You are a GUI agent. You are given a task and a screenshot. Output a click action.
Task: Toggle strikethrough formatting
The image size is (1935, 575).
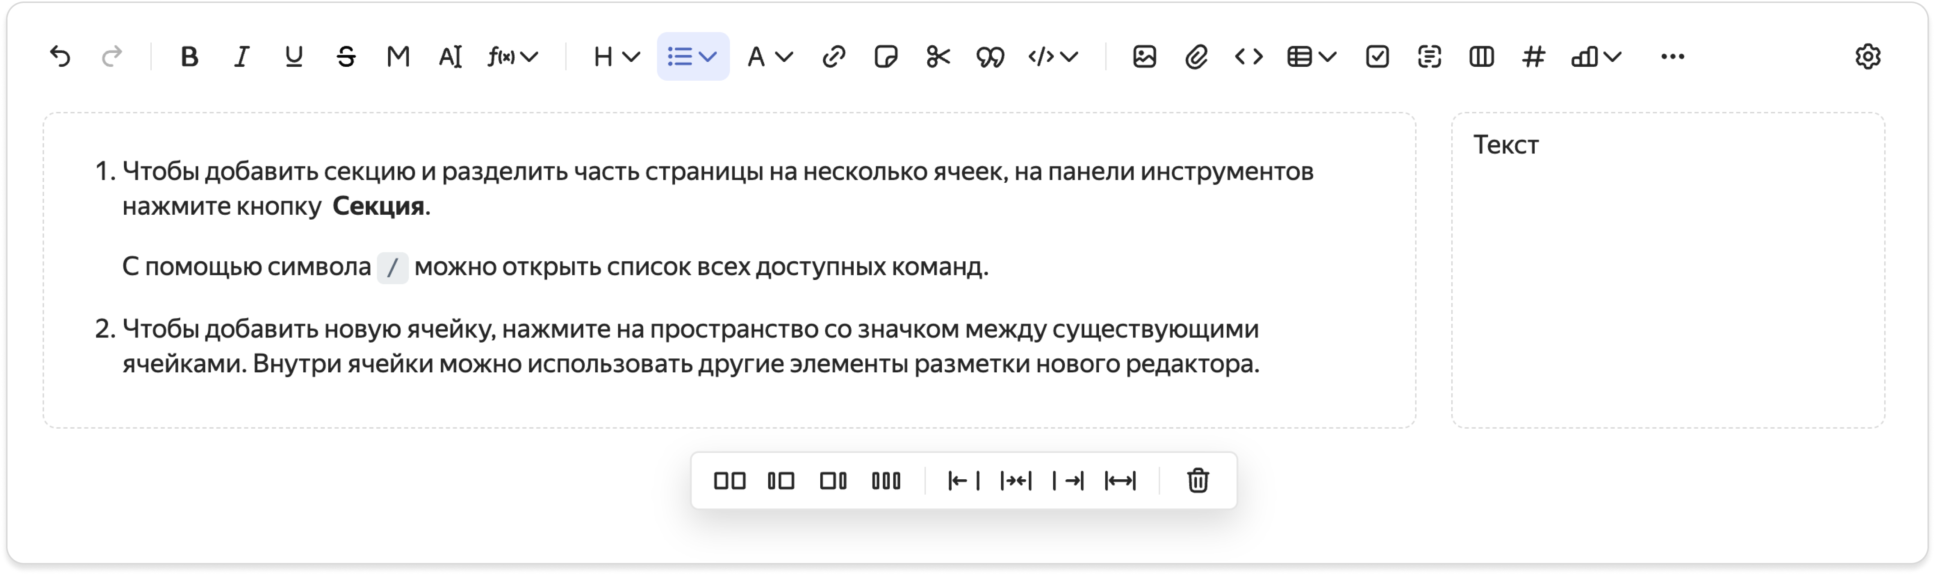346,56
